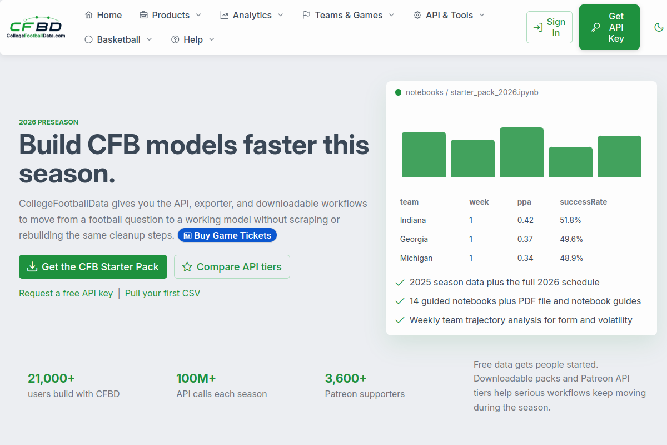The width and height of the screenshot is (667, 445).
Task: Toggle dark mode with the moon icon
Action: pyautogui.click(x=659, y=27)
